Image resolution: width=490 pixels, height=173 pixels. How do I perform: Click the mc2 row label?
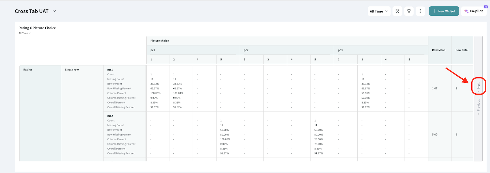click(110, 116)
